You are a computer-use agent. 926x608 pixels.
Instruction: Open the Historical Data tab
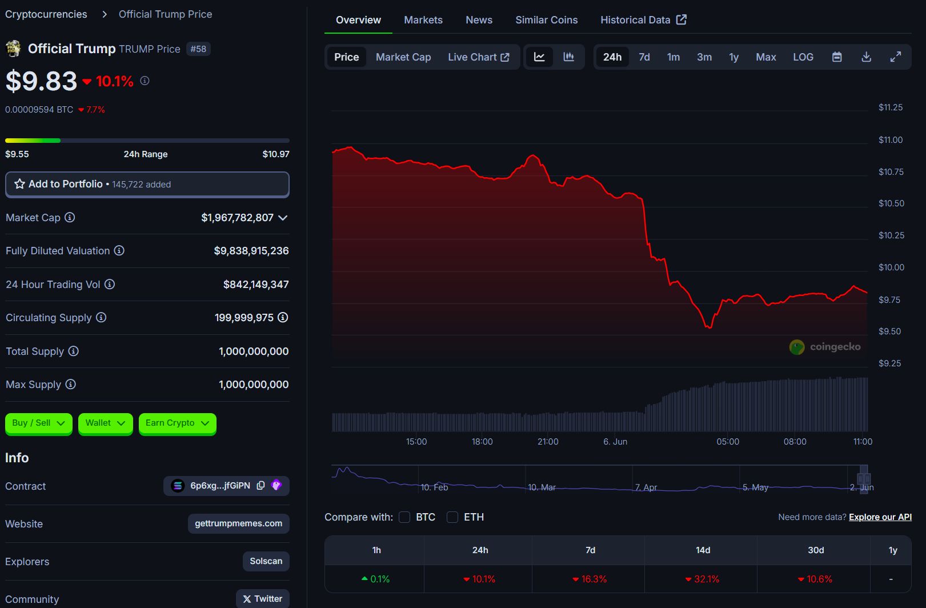coord(643,20)
